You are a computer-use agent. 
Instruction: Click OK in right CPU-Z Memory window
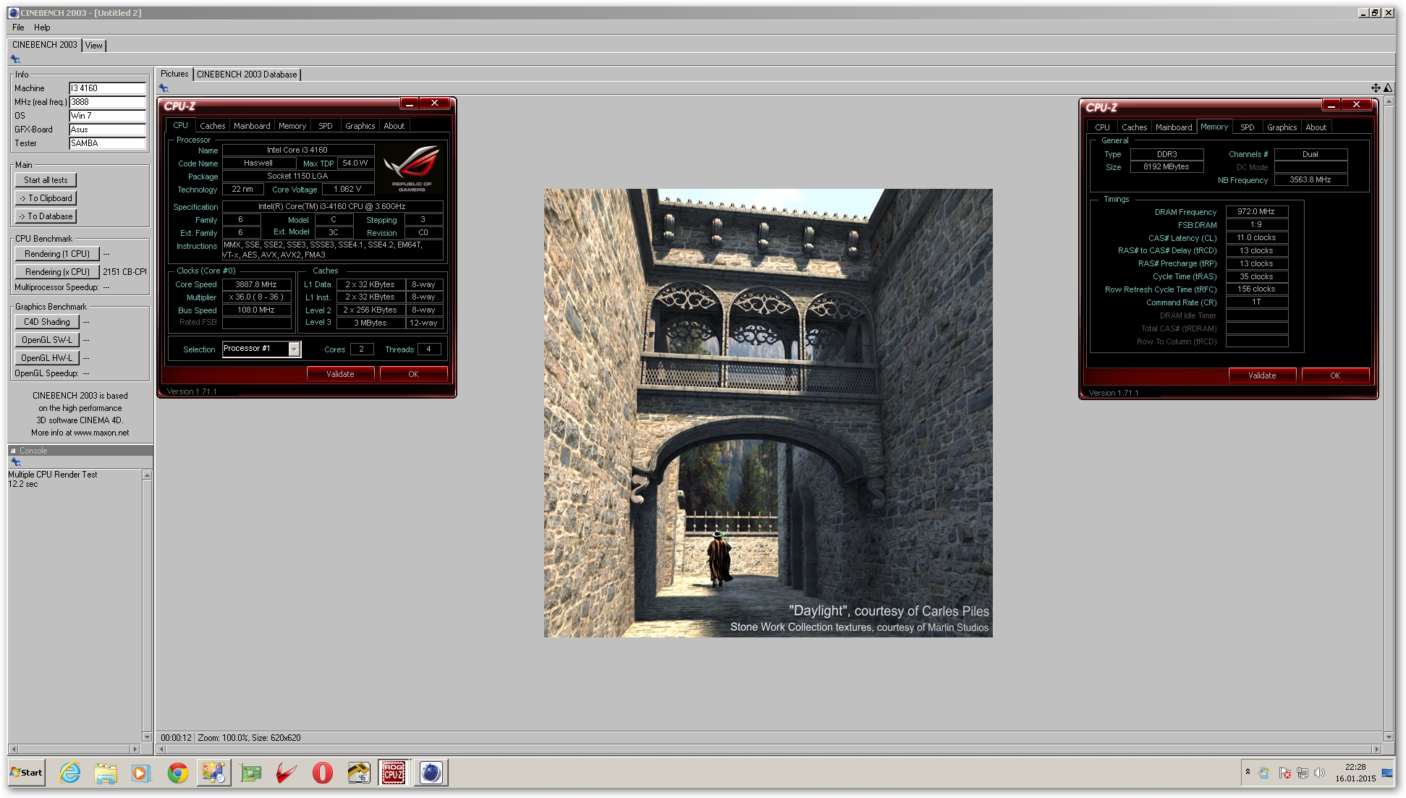pos(1335,375)
